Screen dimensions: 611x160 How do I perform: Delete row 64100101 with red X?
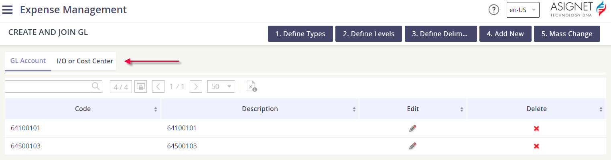point(536,128)
